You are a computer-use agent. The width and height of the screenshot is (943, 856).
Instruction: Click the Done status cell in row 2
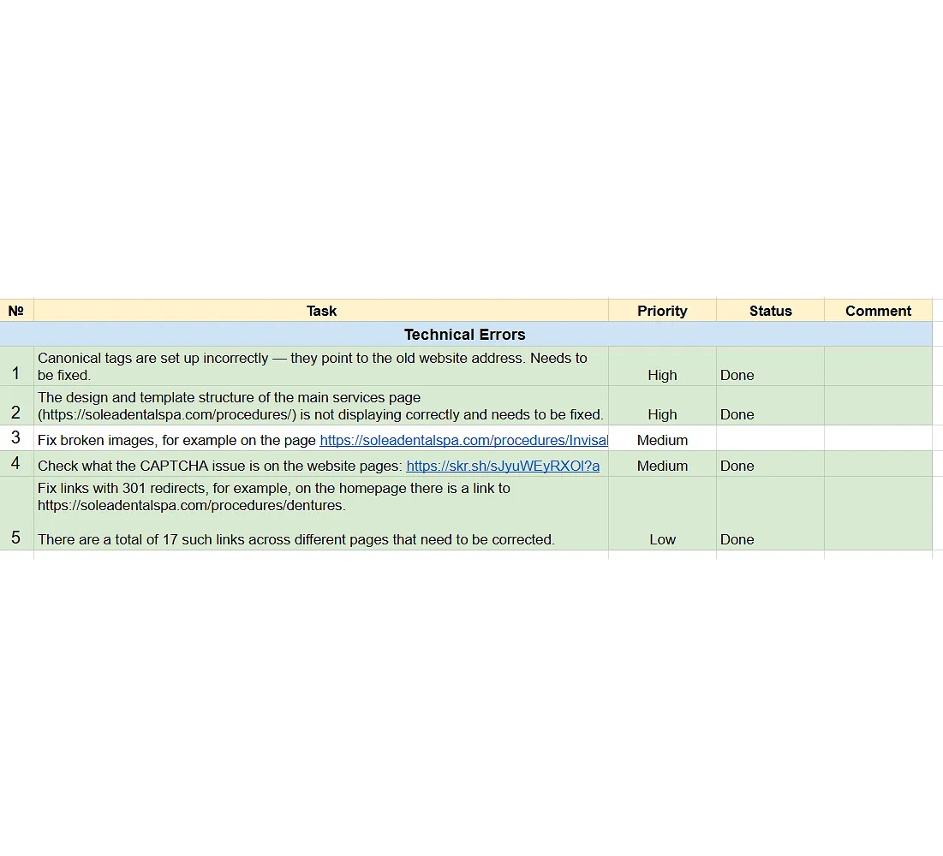point(769,406)
